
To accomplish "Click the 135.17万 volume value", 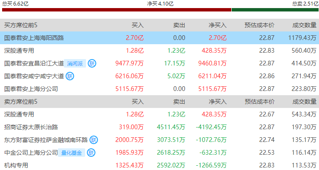I will (x=304, y=140).
